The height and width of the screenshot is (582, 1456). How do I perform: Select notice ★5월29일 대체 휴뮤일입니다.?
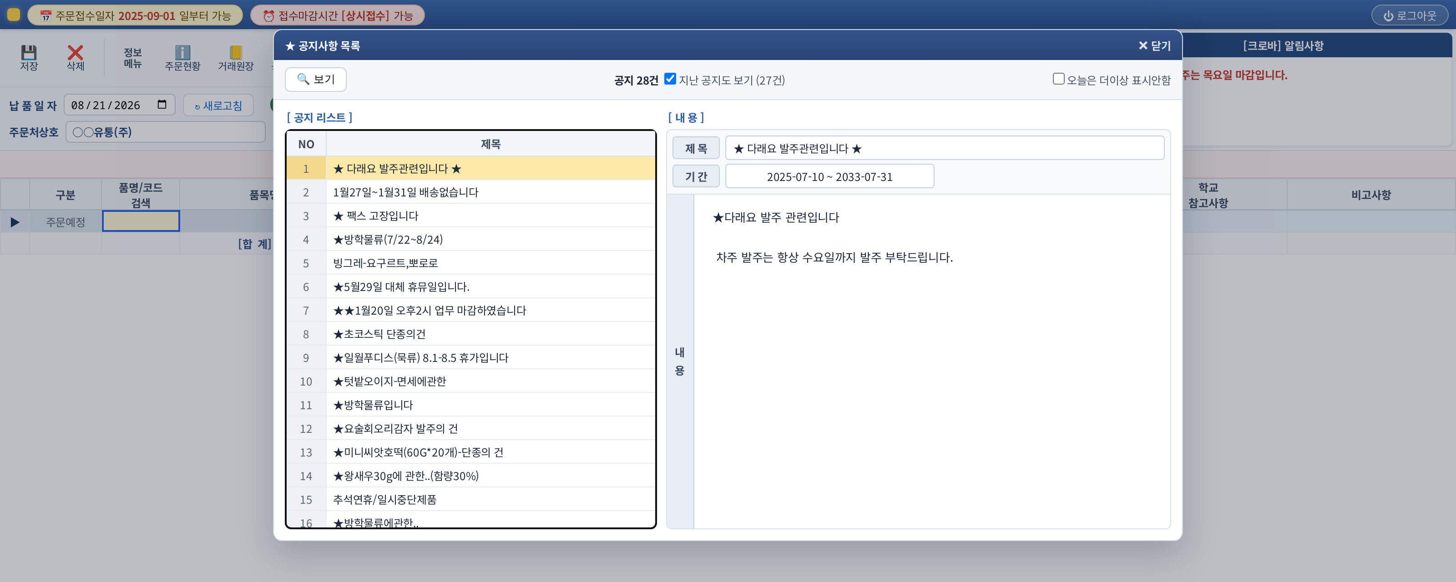471,287
